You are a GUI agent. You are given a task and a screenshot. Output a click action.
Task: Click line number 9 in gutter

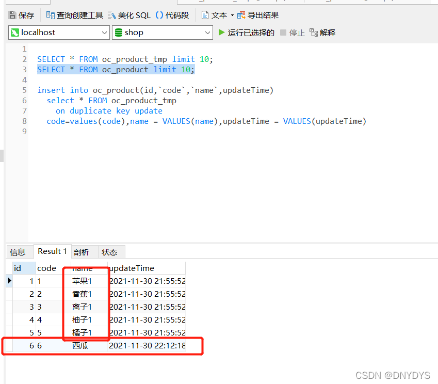(x=24, y=132)
